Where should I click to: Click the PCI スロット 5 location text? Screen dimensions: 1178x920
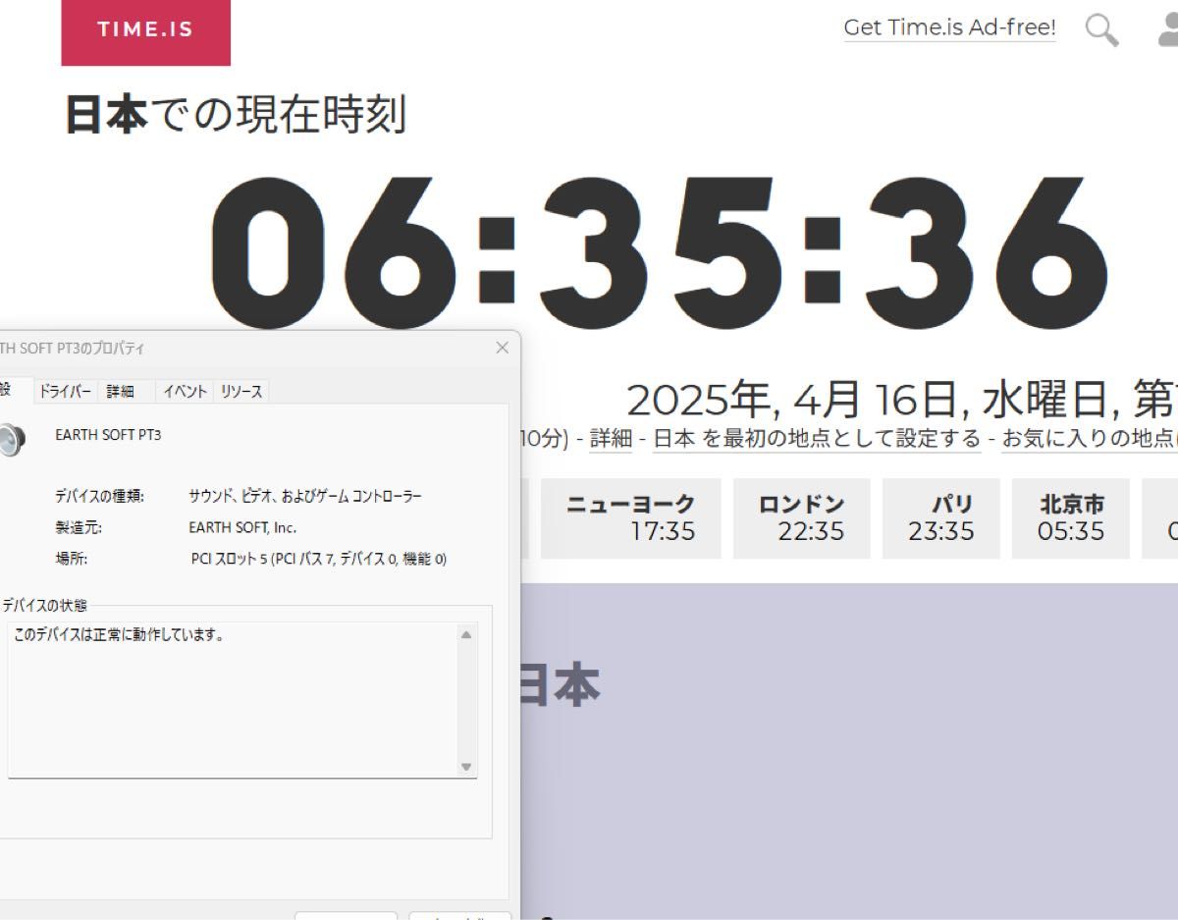click(x=319, y=559)
